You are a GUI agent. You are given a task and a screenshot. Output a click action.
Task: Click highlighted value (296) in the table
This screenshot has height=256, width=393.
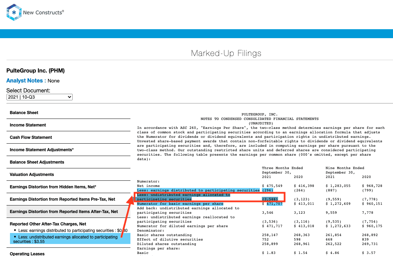coord(268,190)
